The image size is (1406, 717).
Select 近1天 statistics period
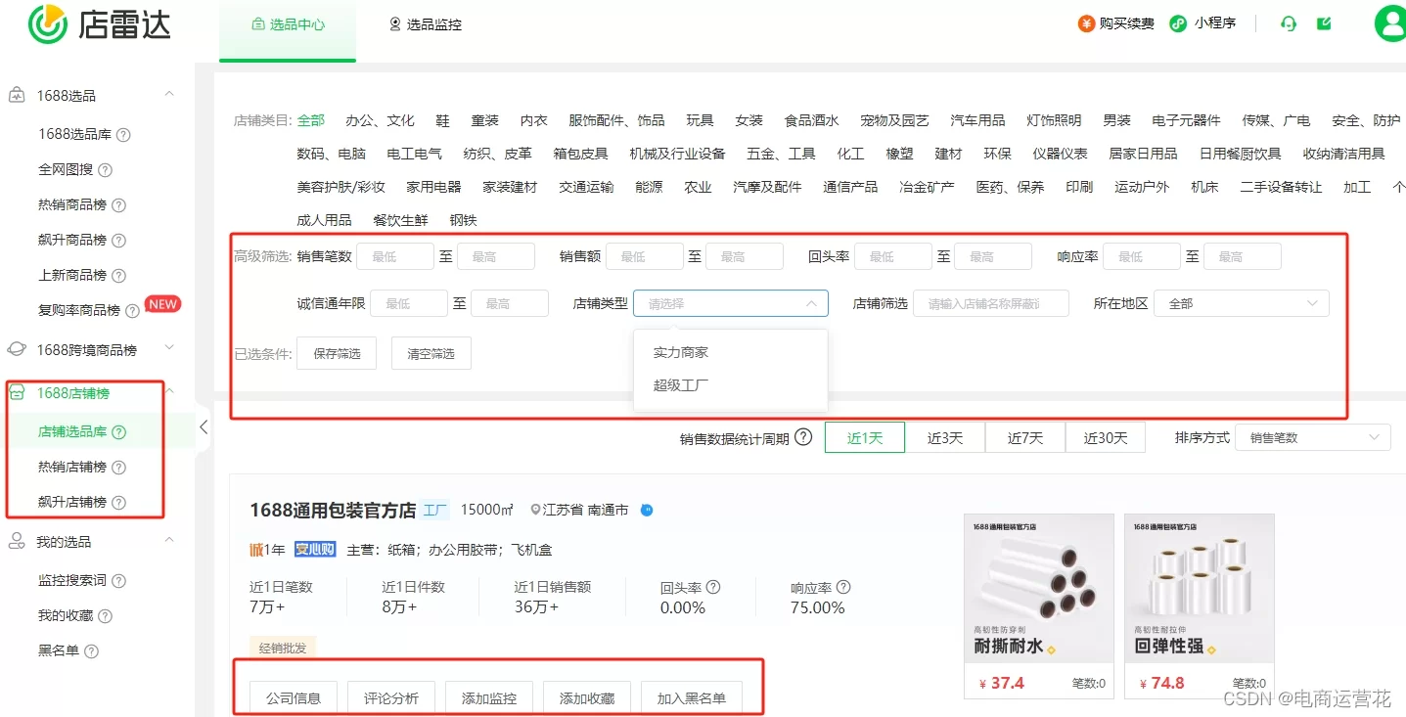point(864,438)
